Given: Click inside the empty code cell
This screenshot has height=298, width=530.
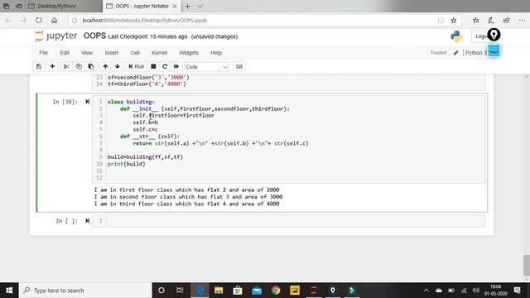Looking at the screenshot, I should click(296, 221).
